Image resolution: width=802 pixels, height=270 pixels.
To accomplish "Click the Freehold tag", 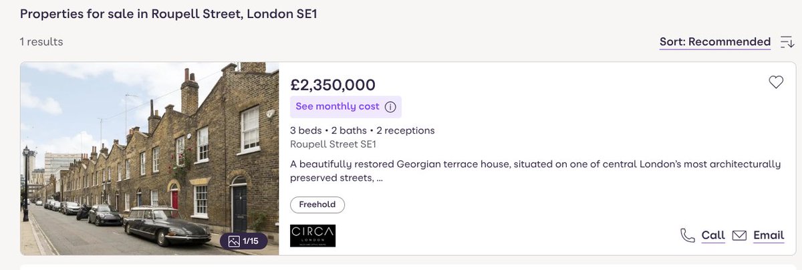I will point(317,205).
